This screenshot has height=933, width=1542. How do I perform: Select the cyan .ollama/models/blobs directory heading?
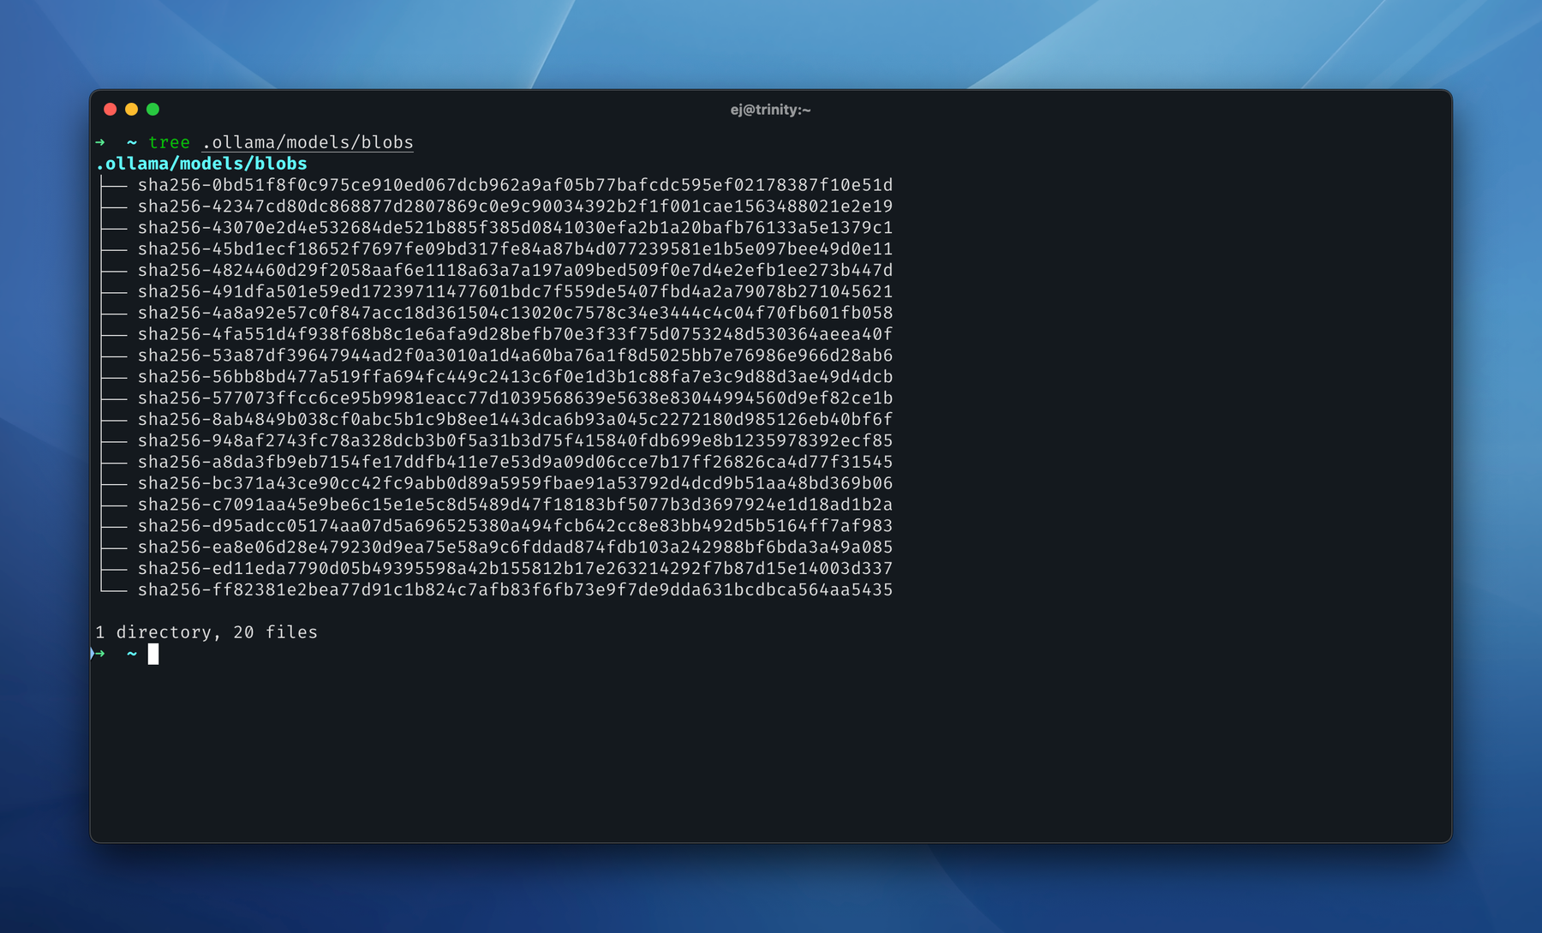click(201, 164)
